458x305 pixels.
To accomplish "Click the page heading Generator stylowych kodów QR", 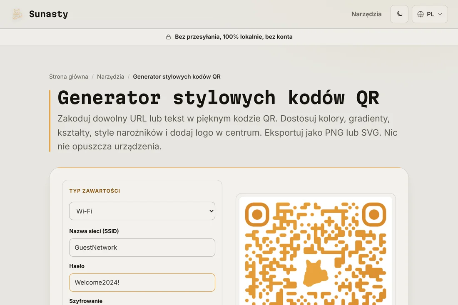I will [218, 97].
